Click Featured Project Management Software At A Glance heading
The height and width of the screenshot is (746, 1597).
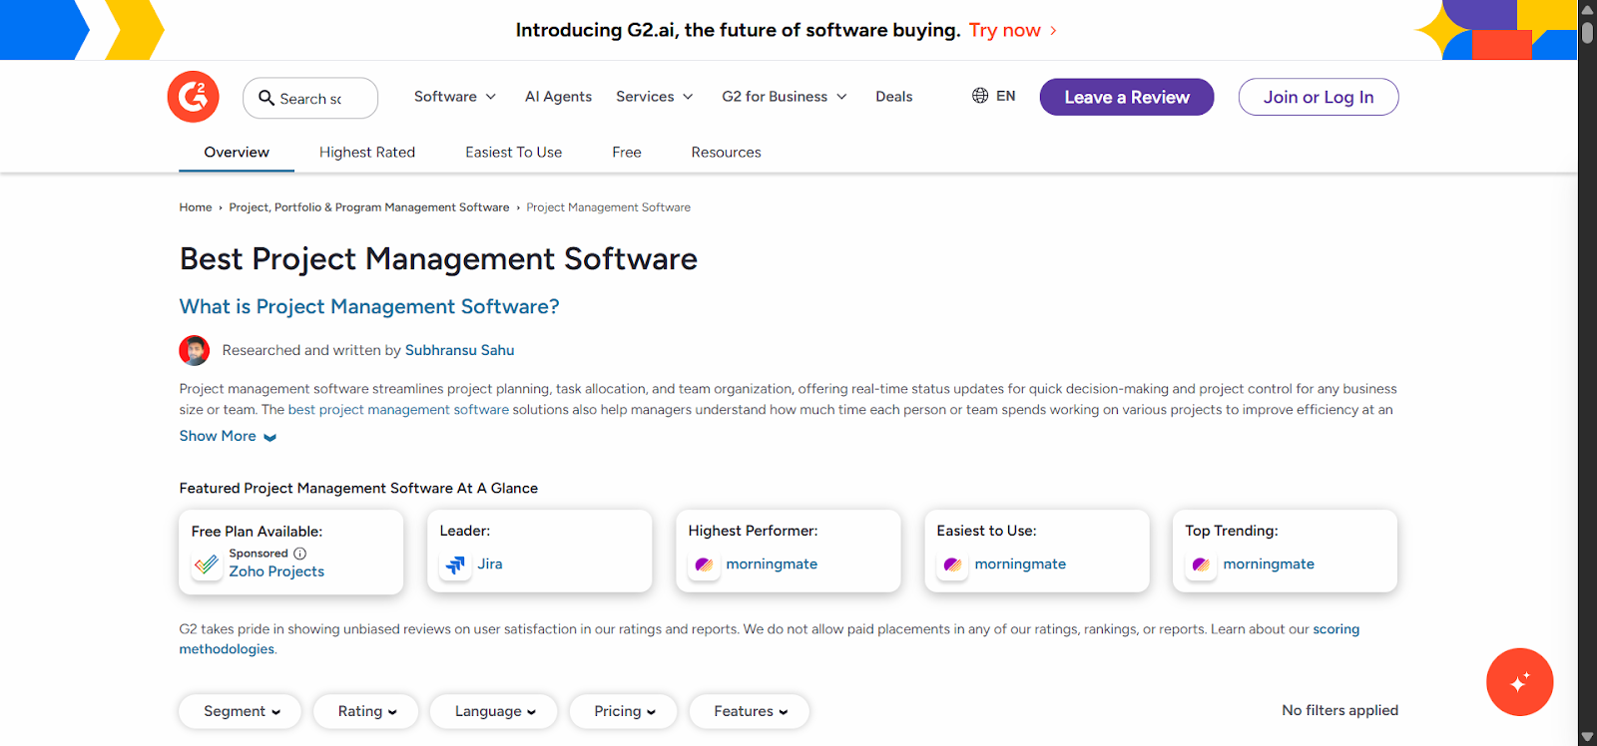click(358, 488)
